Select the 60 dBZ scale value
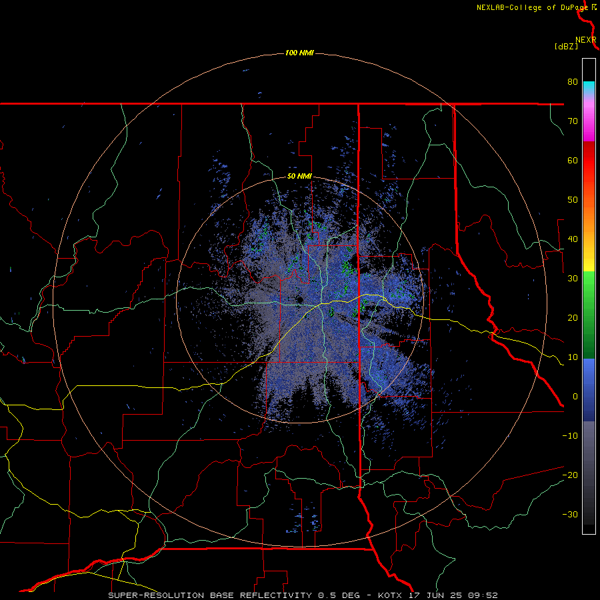Viewport: 600px width, 600px height. 573,160
